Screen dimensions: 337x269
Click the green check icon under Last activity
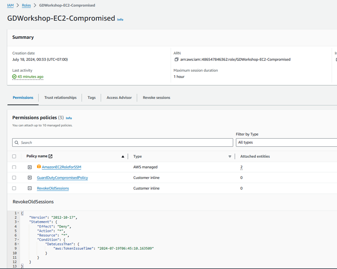click(14, 77)
